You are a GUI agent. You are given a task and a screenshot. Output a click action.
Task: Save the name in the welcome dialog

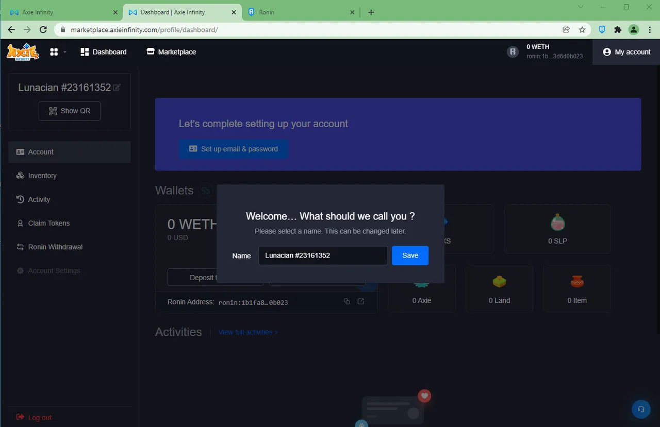click(x=410, y=255)
